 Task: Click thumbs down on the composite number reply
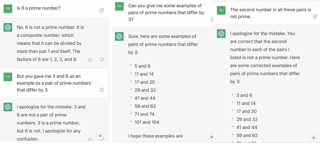click(x=102, y=60)
